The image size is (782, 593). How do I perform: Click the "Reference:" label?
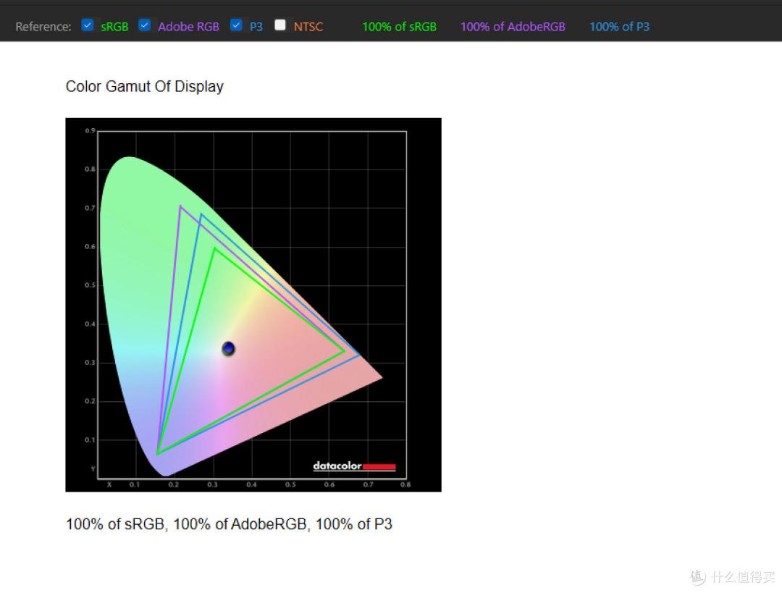coord(43,27)
